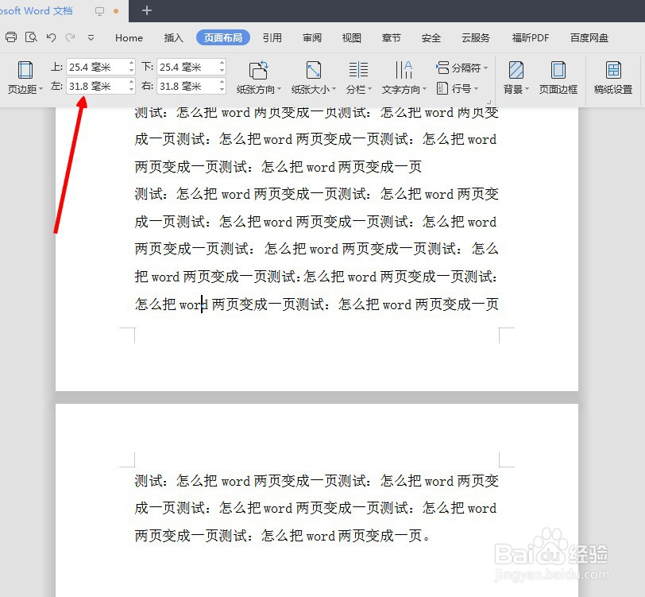Expand the 纸张大小 dropdown
This screenshot has width=645, height=597.
click(334, 89)
